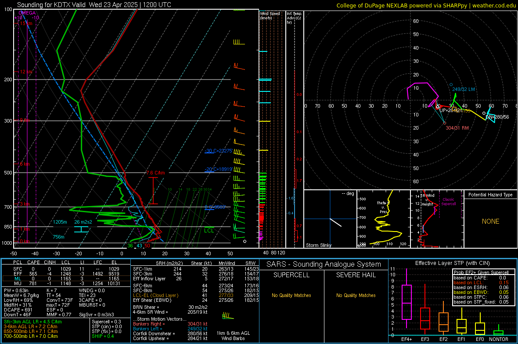The width and height of the screenshot is (518, 344).
Task: Click the 'MBURST = 0' value
Action: click(92, 305)
